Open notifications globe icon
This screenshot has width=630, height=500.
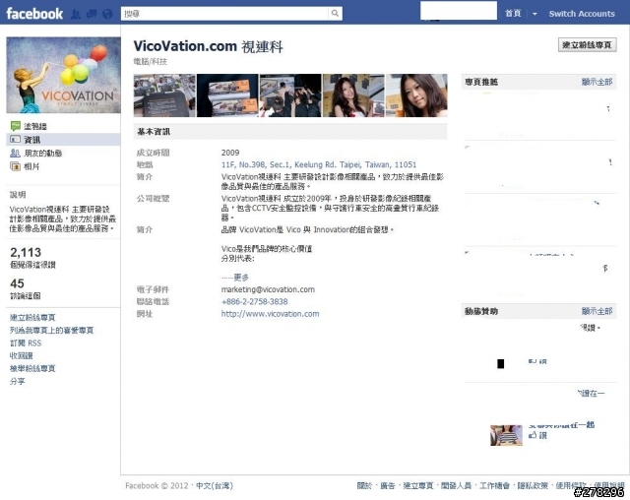click(x=107, y=14)
